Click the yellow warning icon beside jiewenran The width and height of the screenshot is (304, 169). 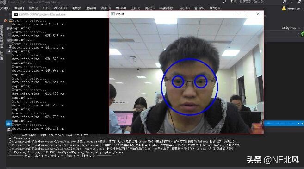tap(284, 8)
